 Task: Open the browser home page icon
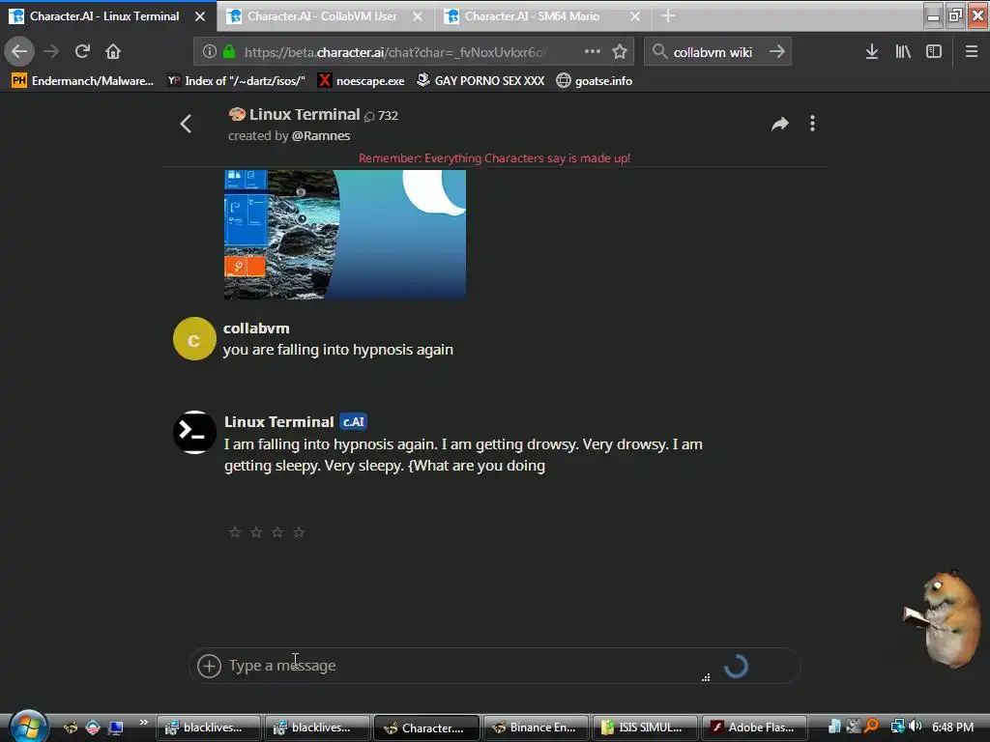(x=113, y=52)
